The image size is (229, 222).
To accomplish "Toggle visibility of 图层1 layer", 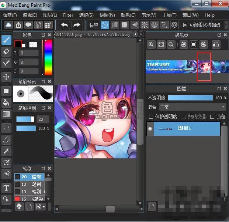I will pos(150,129).
